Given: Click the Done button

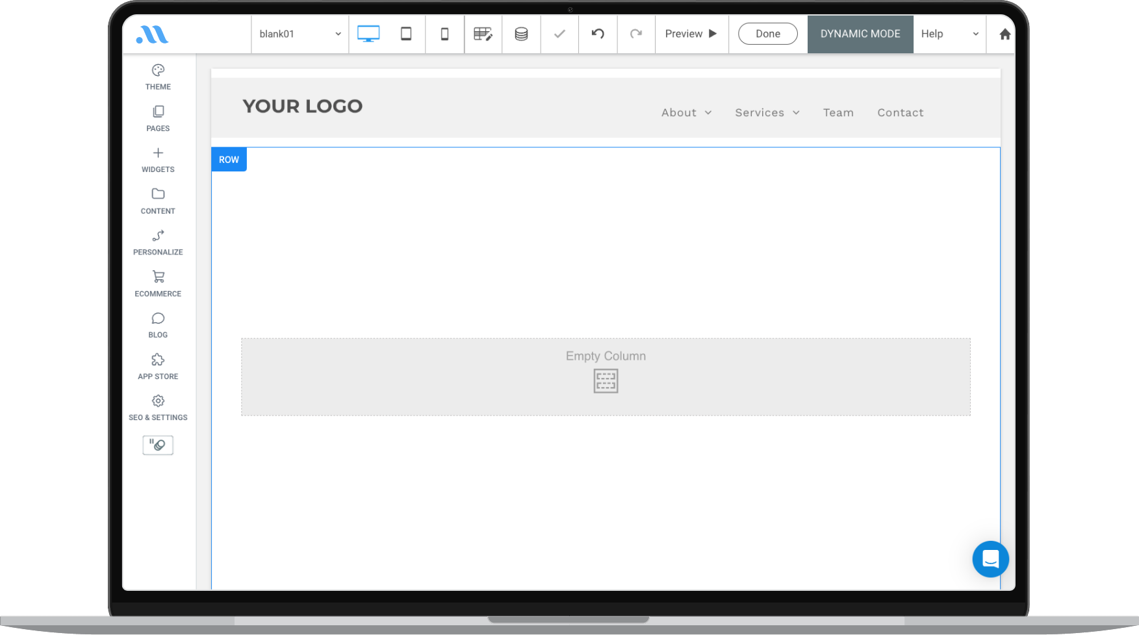Looking at the screenshot, I should 768,34.
